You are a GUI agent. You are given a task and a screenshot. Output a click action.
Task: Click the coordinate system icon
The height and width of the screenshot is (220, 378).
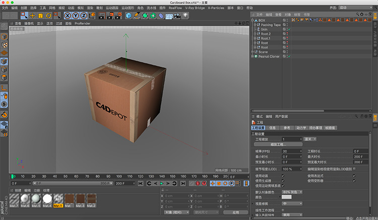pyautogui.click(x=92, y=16)
